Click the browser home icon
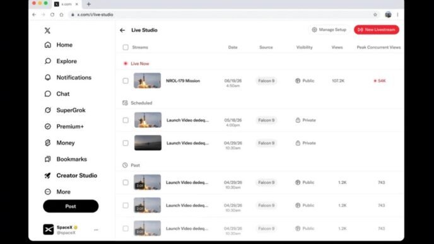 coord(61,15)
